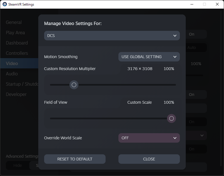Click Hide under Advanced Settings
Image resolution: width=224 pixels, height=176 pixels.
pos(18,165)
